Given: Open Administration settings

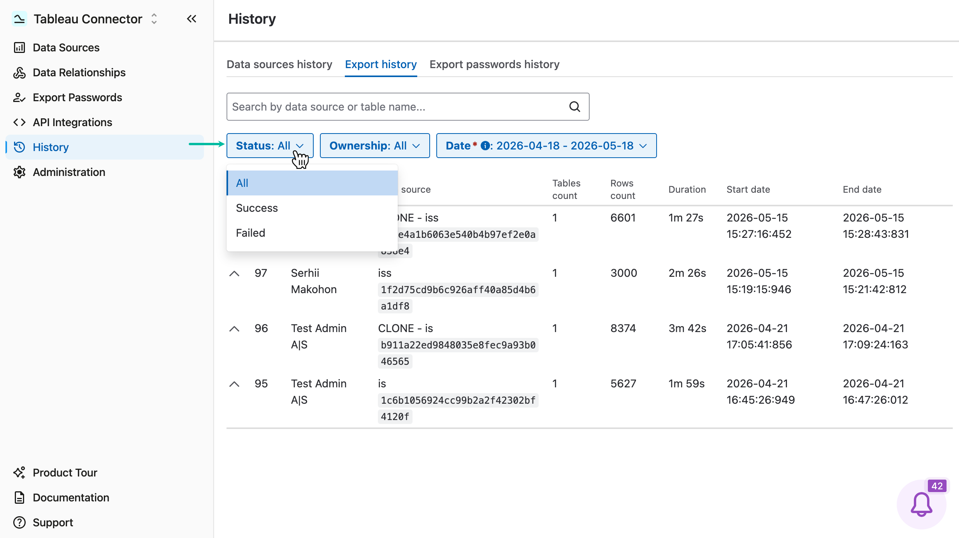Looking at the screenshot, I should click(x=69, y=172).
